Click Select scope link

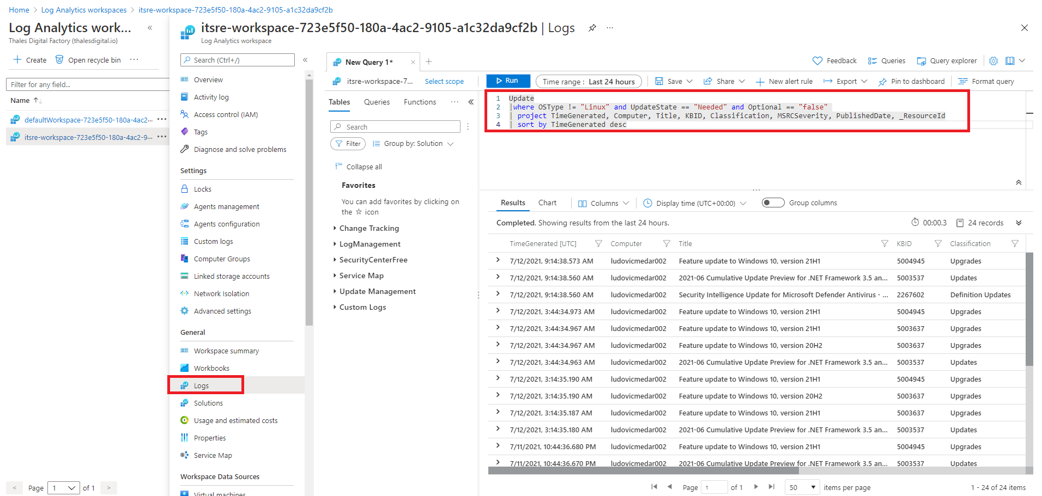tap(444, 81)
